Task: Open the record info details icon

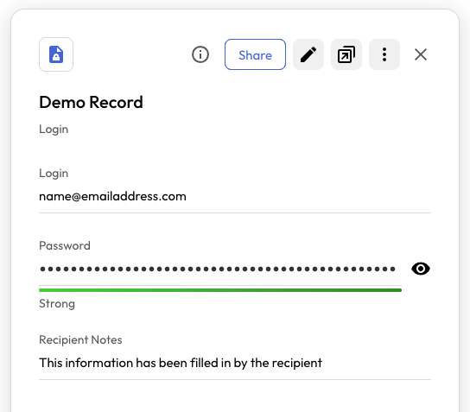Action: point(200,54)
